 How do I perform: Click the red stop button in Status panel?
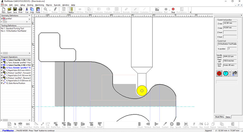point(219,73)
